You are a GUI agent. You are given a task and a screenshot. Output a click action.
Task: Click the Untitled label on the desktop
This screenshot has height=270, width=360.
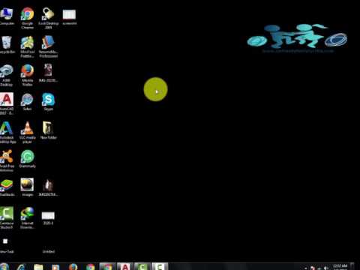(49, 251)
